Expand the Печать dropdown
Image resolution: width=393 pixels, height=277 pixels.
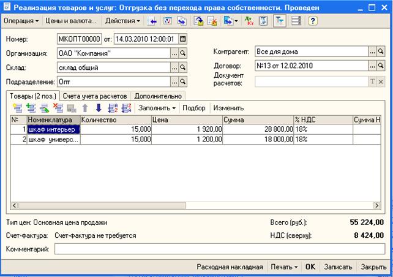coord(285,267)
